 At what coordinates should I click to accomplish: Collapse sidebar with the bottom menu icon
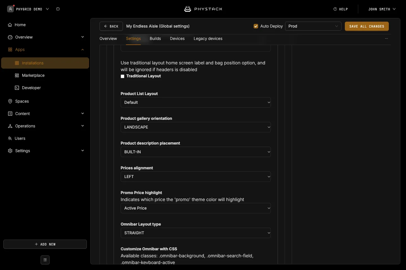(45, 260)
